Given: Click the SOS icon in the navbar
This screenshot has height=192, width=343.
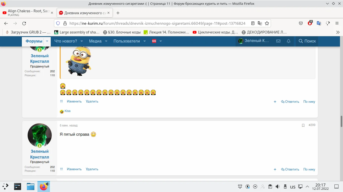Looking at the screenshot, I should (x=154, y=41).
